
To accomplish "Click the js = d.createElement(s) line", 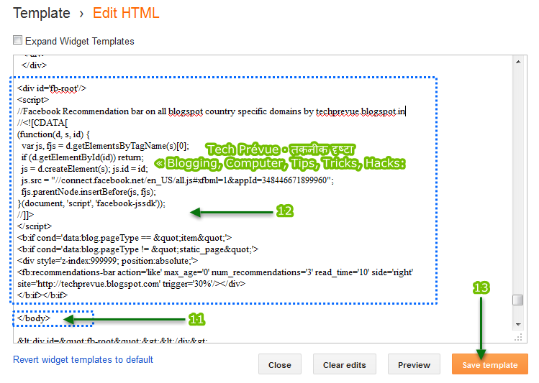I will tap(84, 169).
